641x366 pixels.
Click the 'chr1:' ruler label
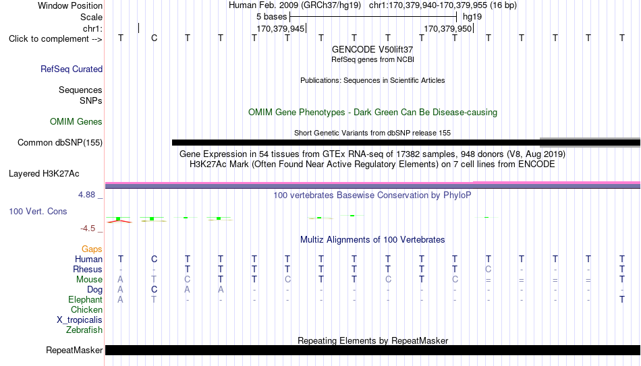(92, 28)
